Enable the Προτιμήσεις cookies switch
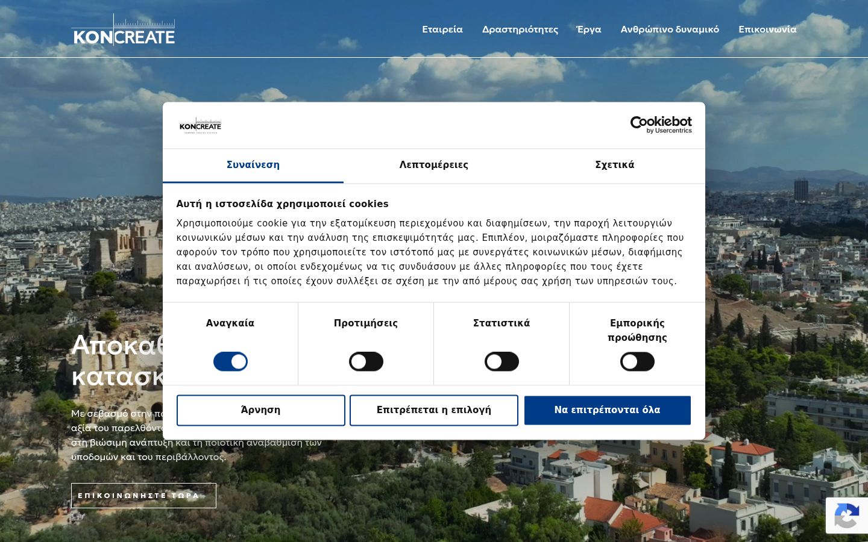 point(366,361)
